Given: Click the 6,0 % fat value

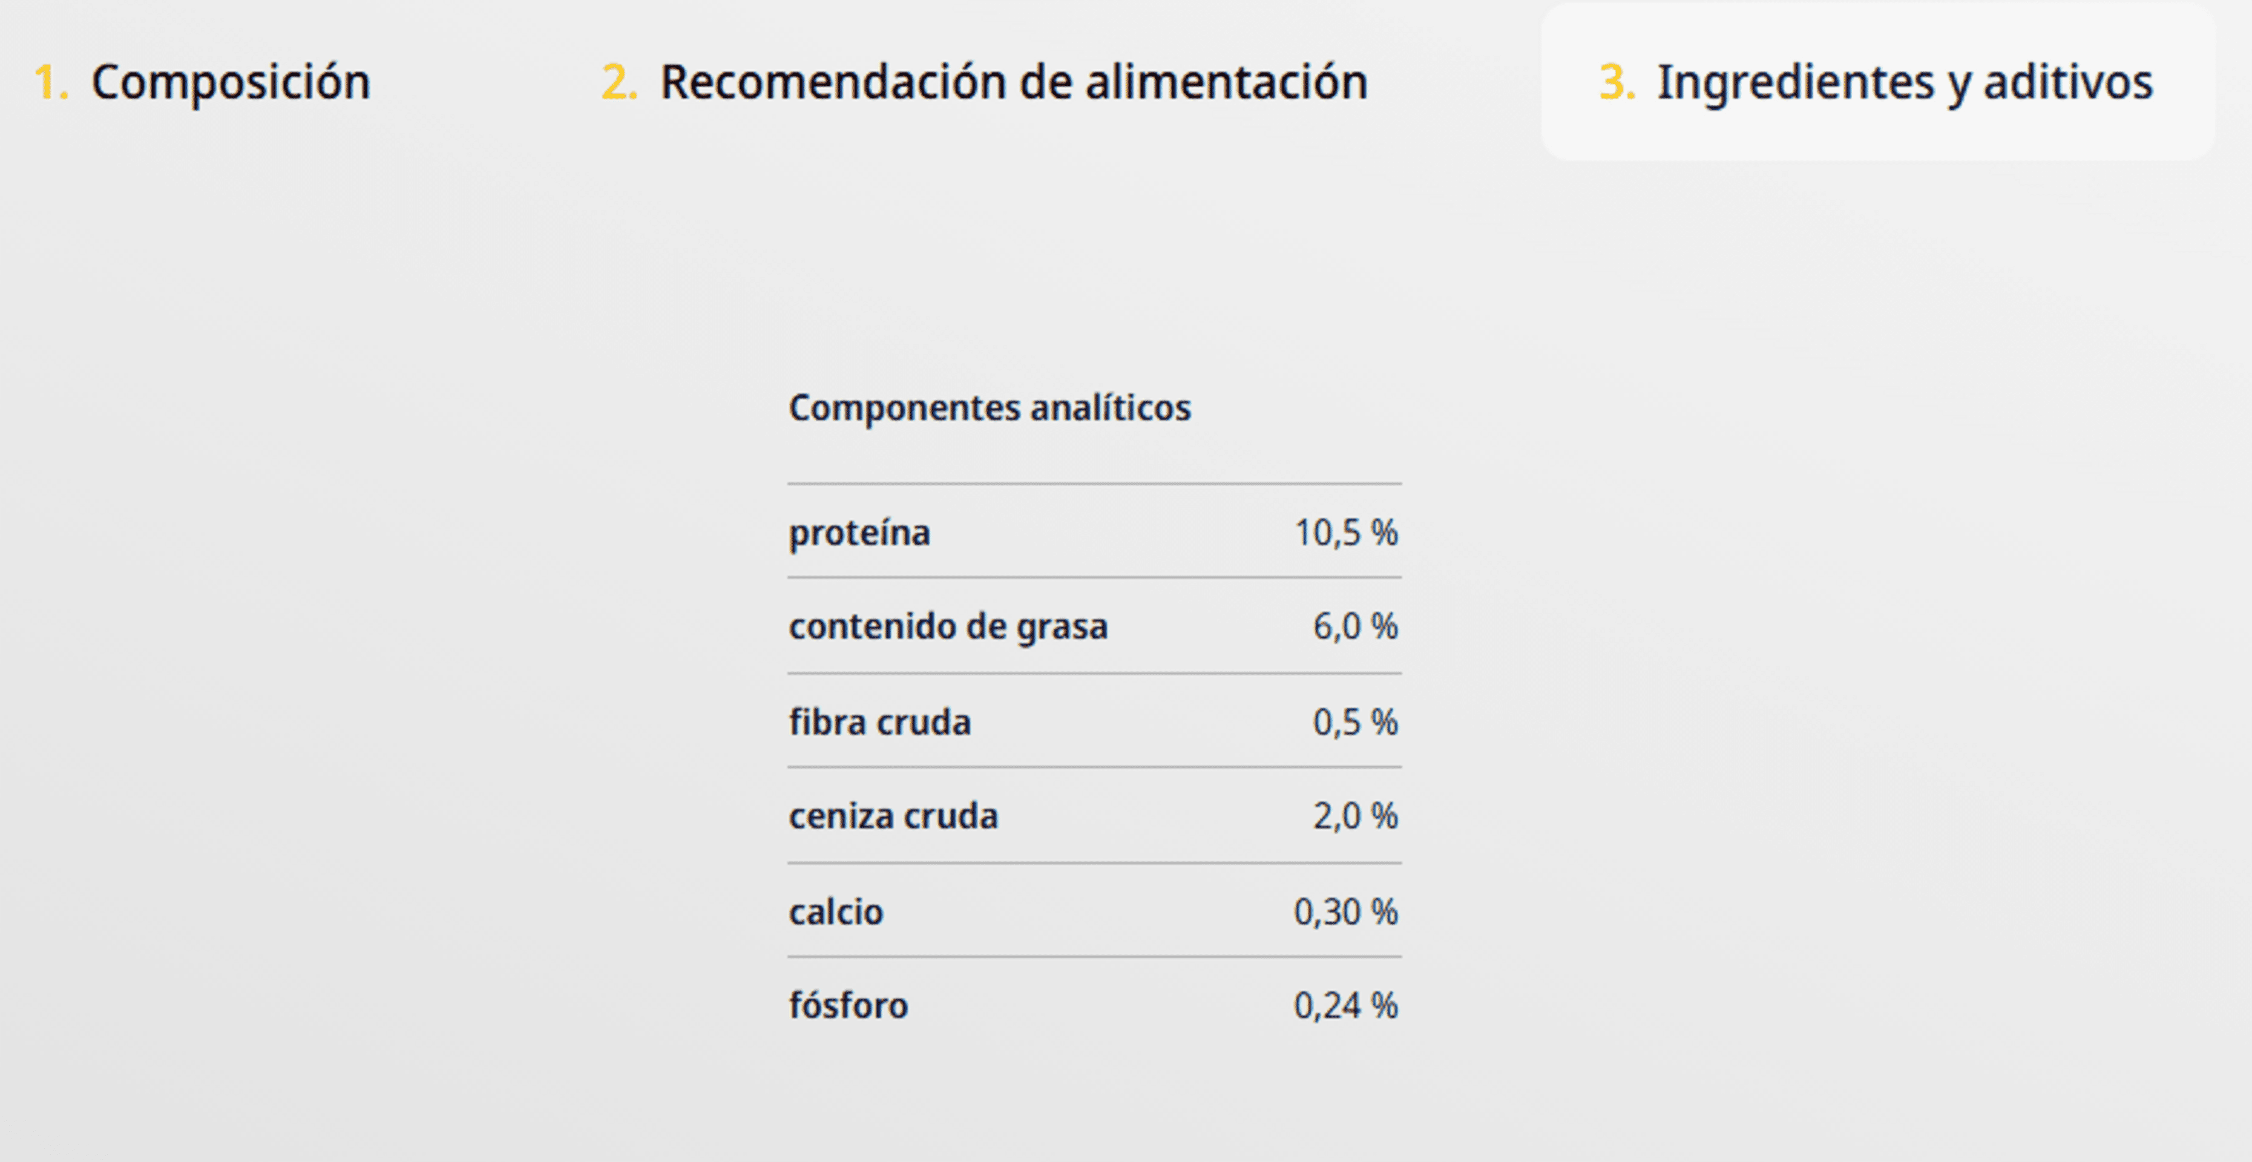Looking at the screenshot, I should (x=1356, y=627).
